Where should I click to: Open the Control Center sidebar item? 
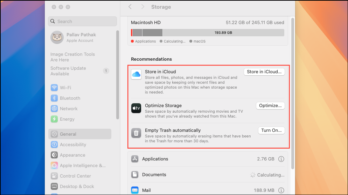[80, 176]
